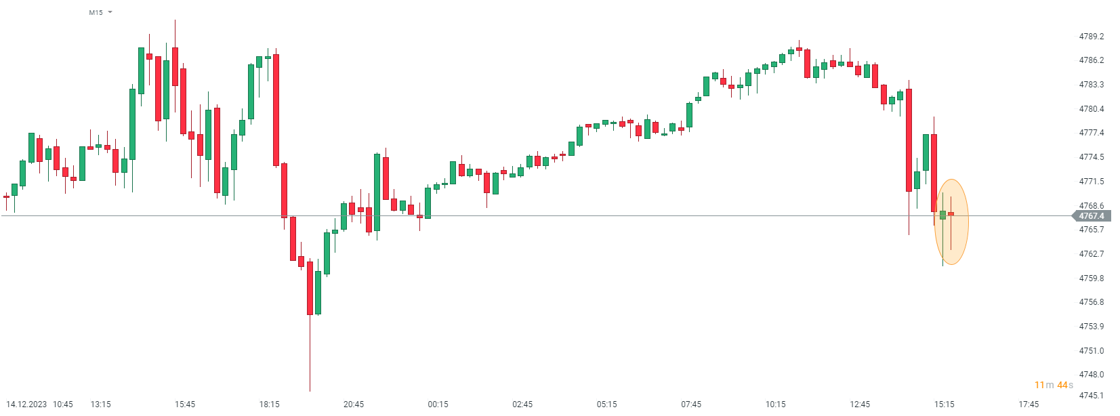Click the 12:45 time axis label
The image size is (1120, 416).
(x=860, y=404)
